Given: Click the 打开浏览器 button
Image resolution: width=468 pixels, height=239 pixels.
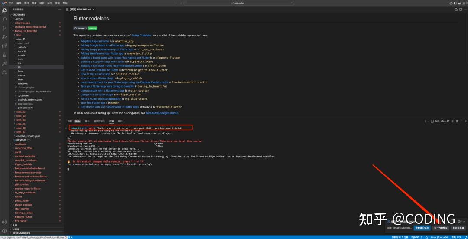Looking at the screenshot, I should coord(458,228).
